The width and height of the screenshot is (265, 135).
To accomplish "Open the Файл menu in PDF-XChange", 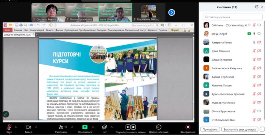I will pyautogui.click(x=7, y=30).
